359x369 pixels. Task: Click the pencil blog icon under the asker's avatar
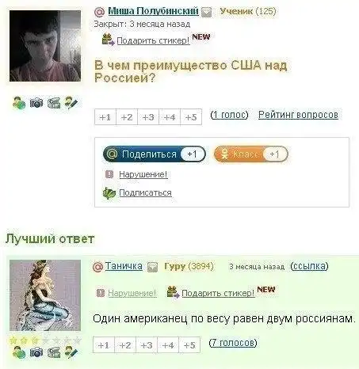point(71,103)
